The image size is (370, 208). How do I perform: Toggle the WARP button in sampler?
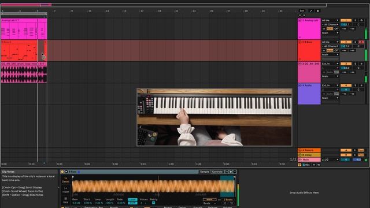pos(209,199)
